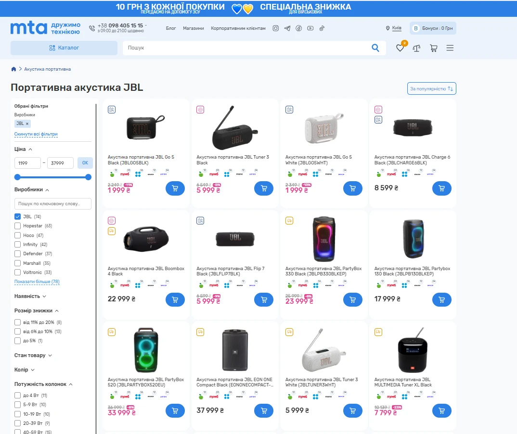Enable power filter 5-9 Вт
Viewport: 517px width, 434px height.
tap(17, 405)
